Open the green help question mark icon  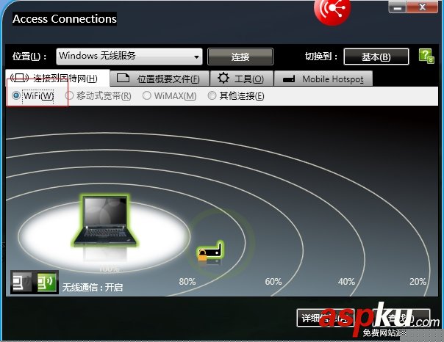pyautogui.click(x=426, y=56)
